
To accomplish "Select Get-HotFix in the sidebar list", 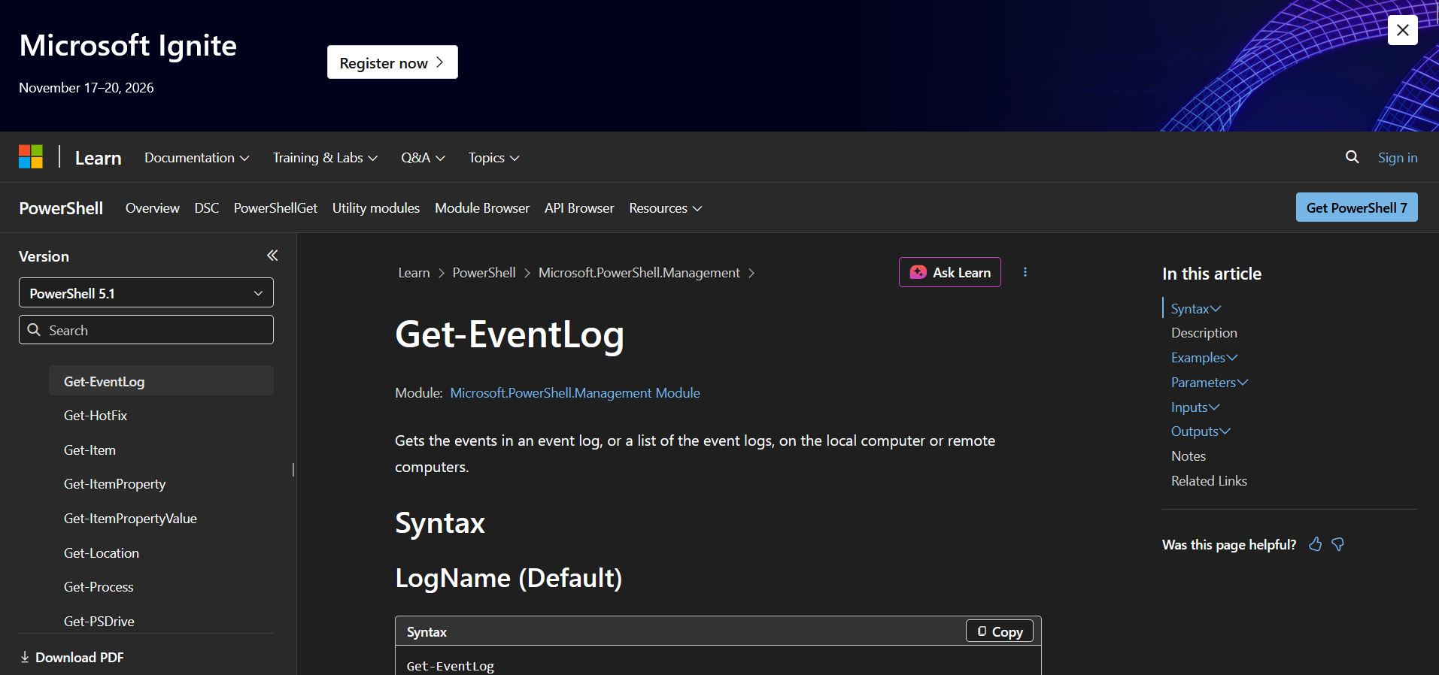I will point(96,415).
